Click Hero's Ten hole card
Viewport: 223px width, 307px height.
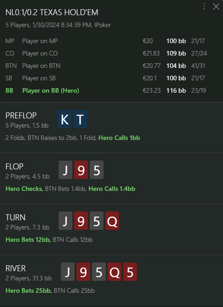click(x=80, y=119)
